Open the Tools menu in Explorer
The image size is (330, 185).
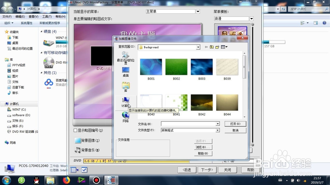47,16
